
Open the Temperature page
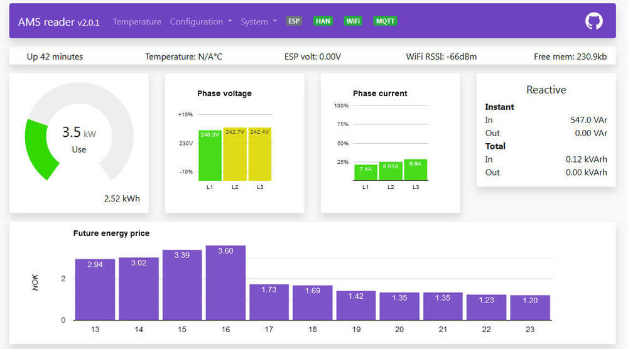(x=137, y=21)
